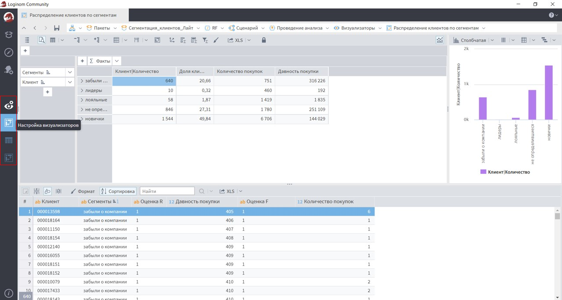
Task: Toggle the Сортировка button in table toolbar
Action: 118,192
